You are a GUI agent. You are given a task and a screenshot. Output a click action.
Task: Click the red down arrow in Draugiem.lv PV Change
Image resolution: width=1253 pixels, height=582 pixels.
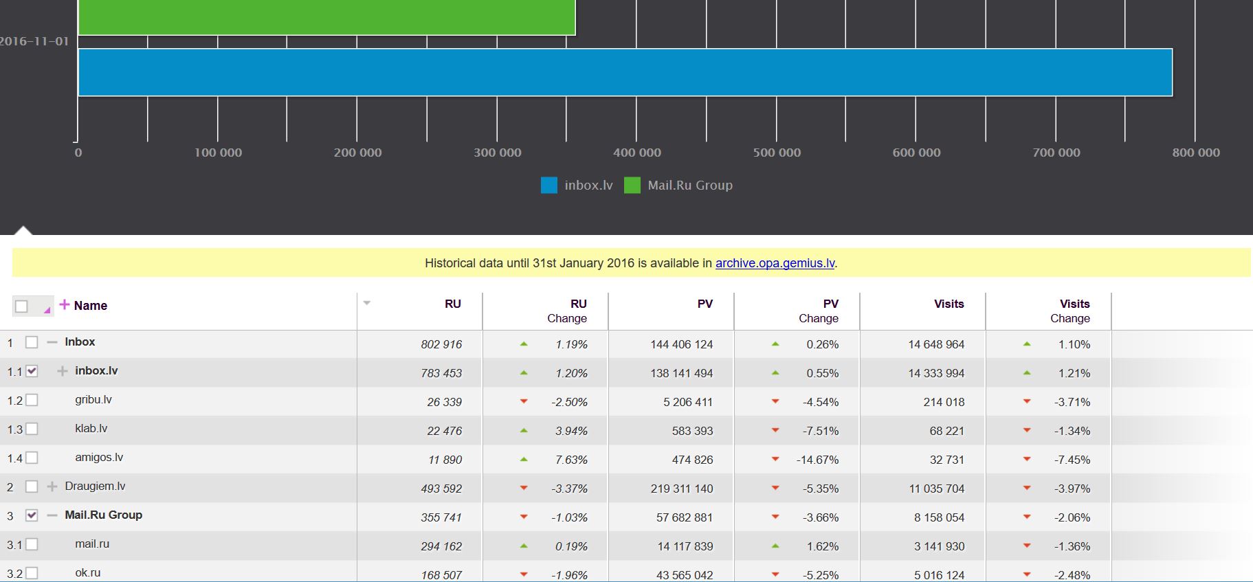point(775,488)
